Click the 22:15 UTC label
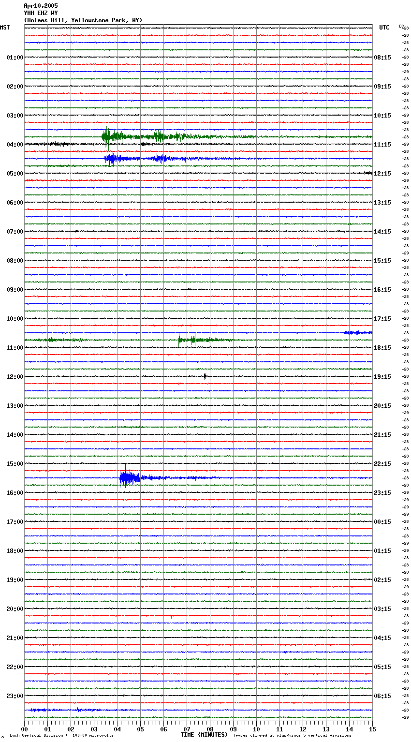This screenshot has width=411, height=742. pyautogui.click(x=382, y=464)
